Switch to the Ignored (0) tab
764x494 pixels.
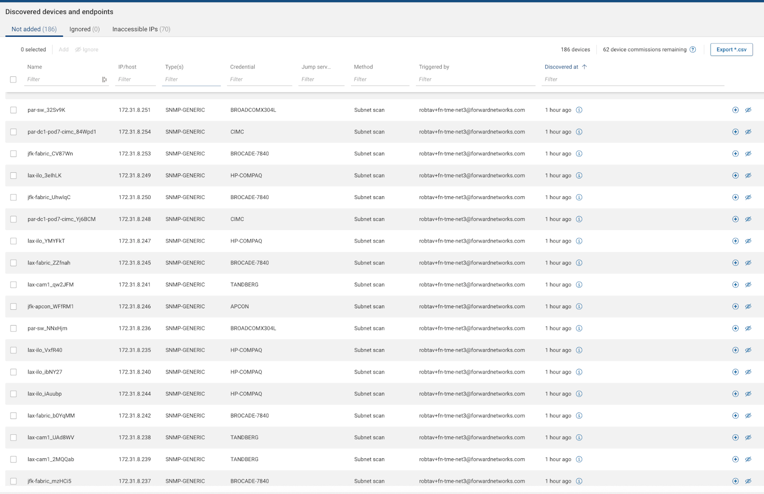point(85,29)
